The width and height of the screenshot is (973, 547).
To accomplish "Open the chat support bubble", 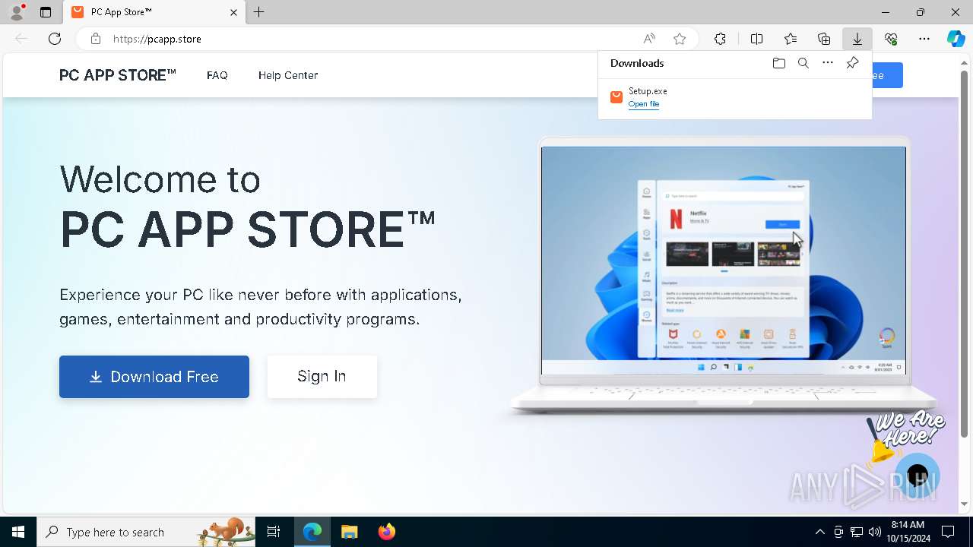I will [918, 476].
